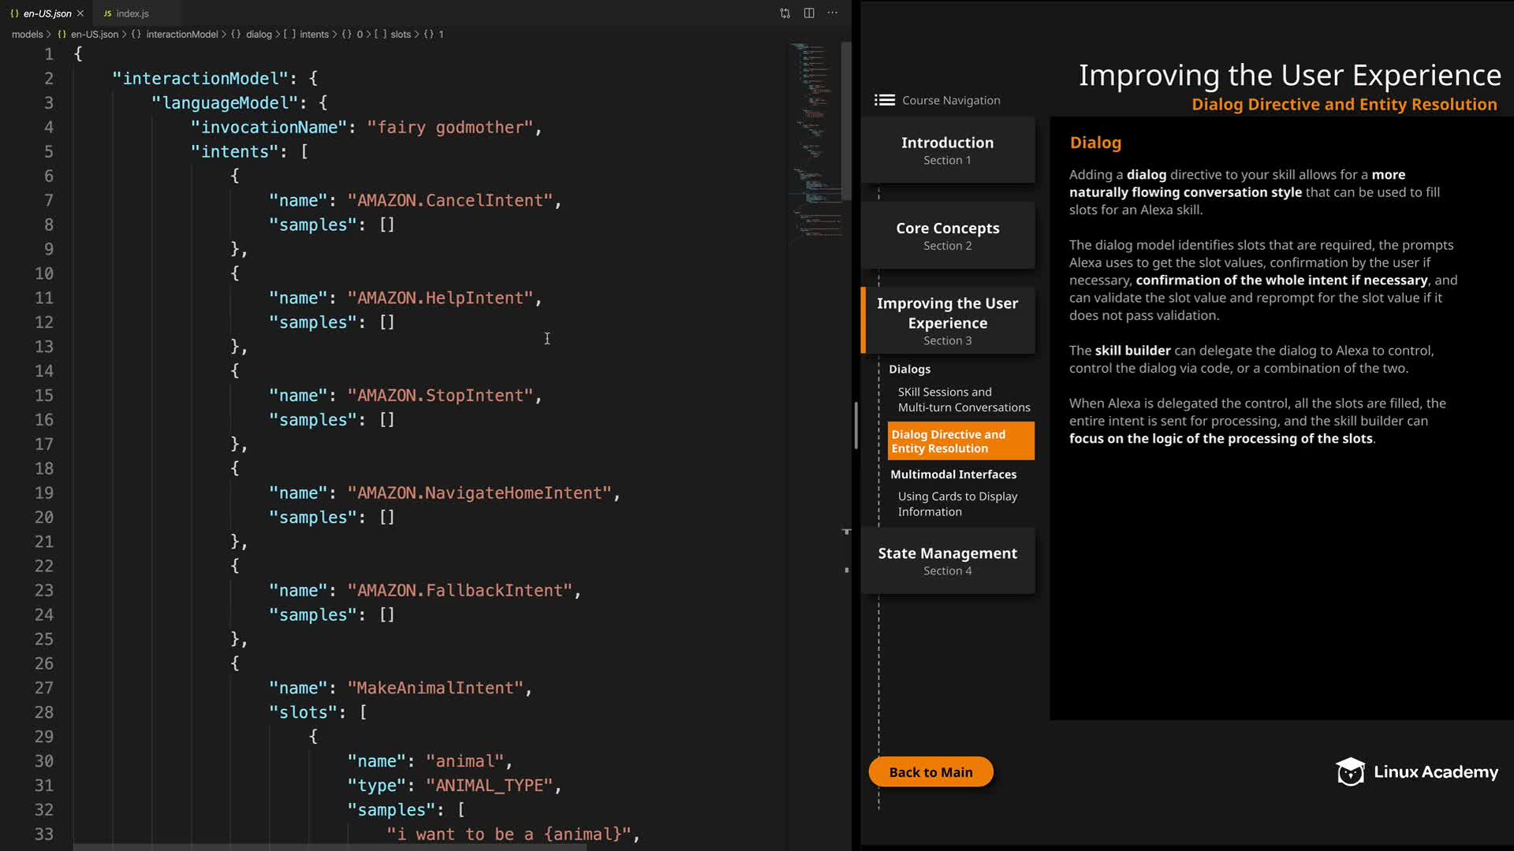
Task: Click the JS icon on index.js tab
Action: click(107, 13)
